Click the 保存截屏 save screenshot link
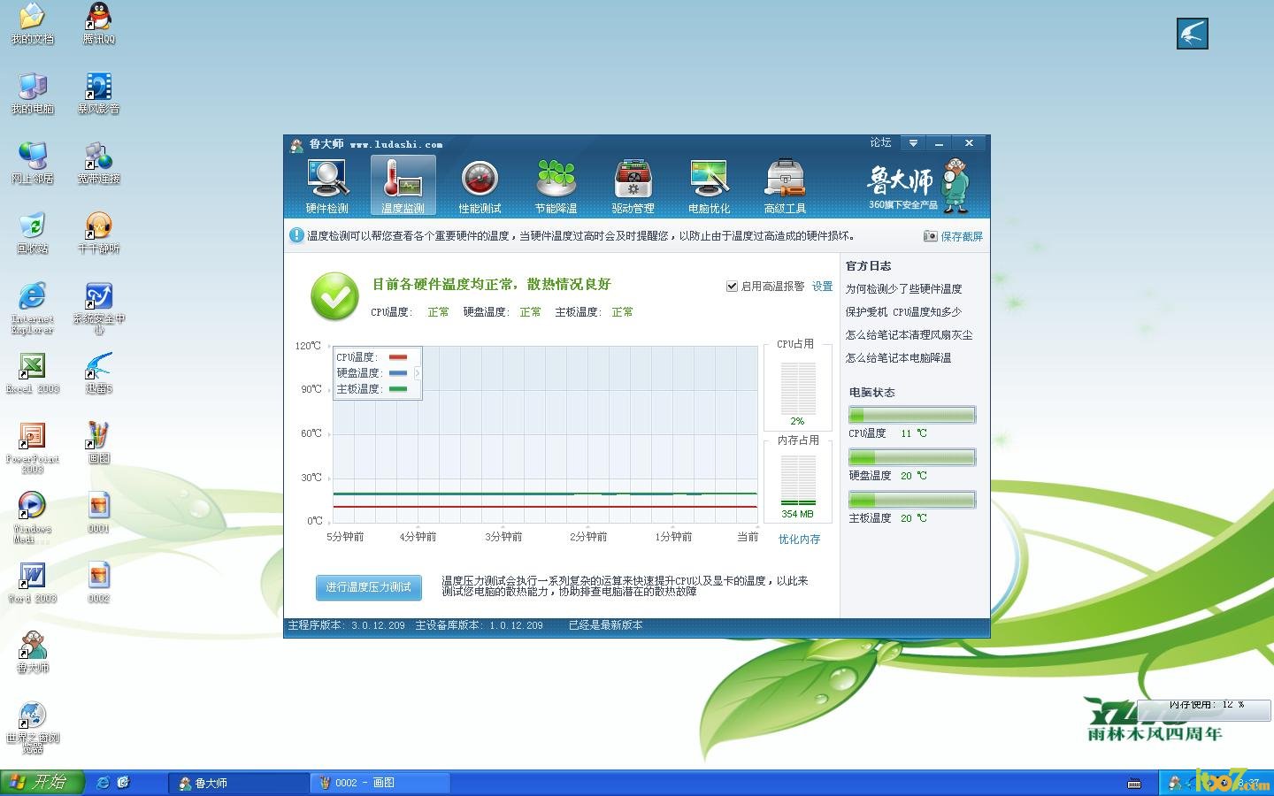1274x796 pixels. 962,236
